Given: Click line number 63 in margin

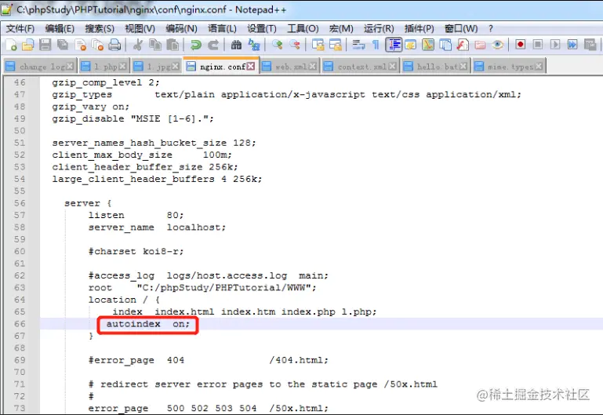Looking at the screenshot, I should (20, 288).
